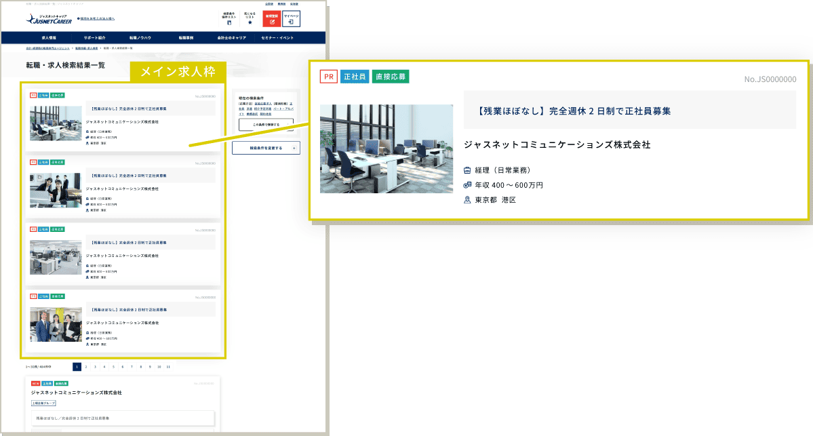This screenshot has width=813, height=436.
Task: Click the JUSNET CAREER logo
Action: click(49, 19)
